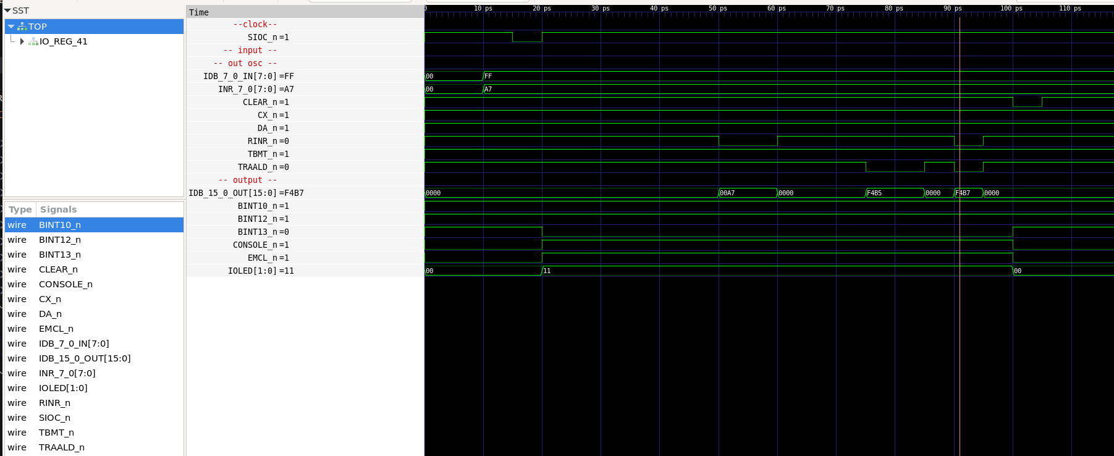1114x456 pixels.
Task: Select TBMT_n in the signal list
Action: [94, 433]
